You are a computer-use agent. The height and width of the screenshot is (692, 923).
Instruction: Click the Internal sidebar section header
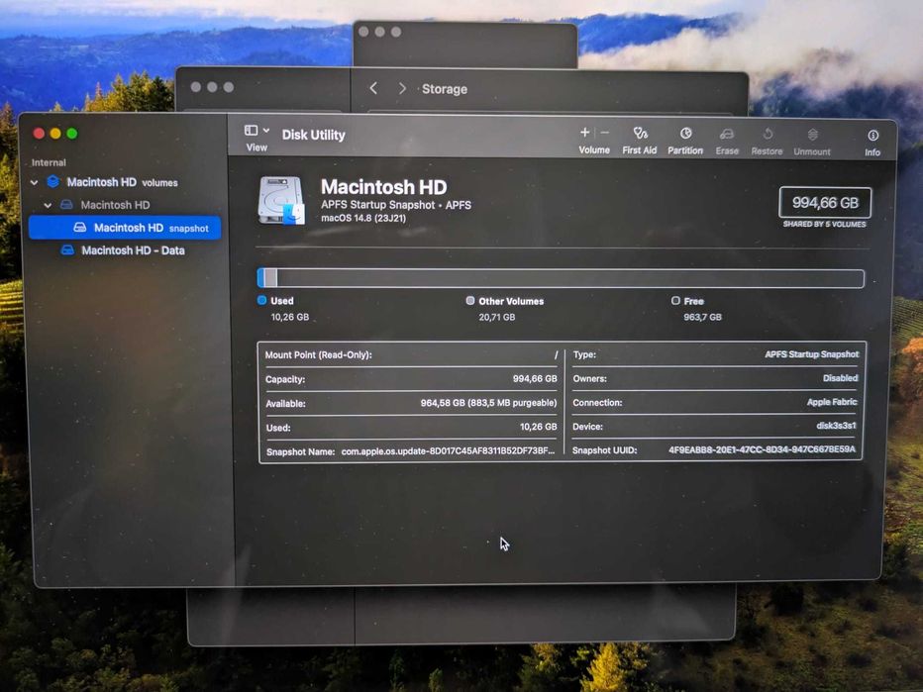(49, 162)
